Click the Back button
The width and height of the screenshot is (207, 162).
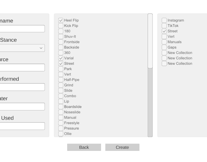(x=84, y=147)
